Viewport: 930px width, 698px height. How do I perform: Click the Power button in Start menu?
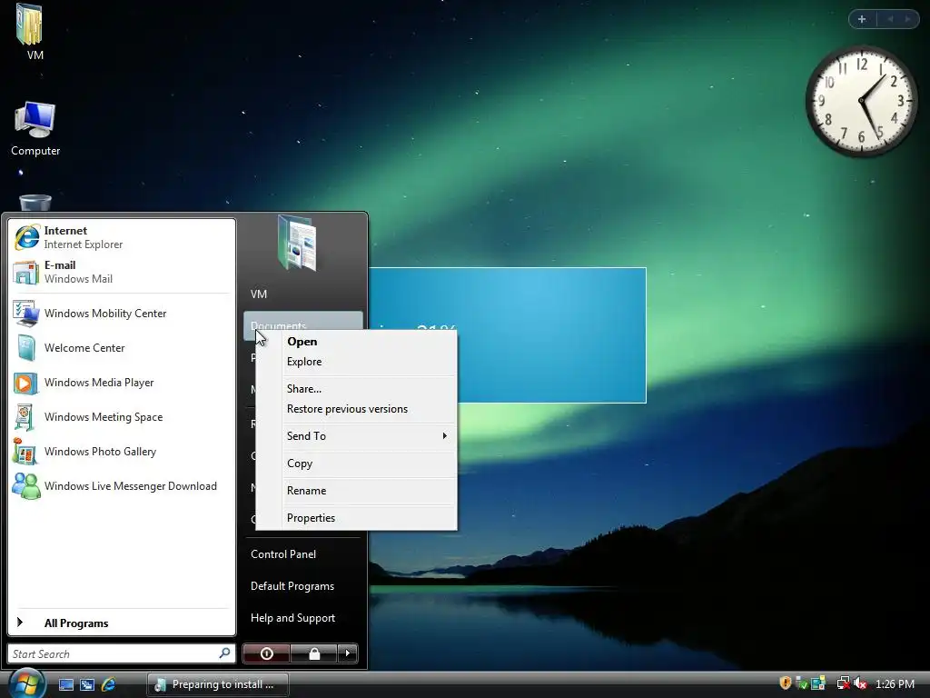pyautogui.click(x=266, y=653)
